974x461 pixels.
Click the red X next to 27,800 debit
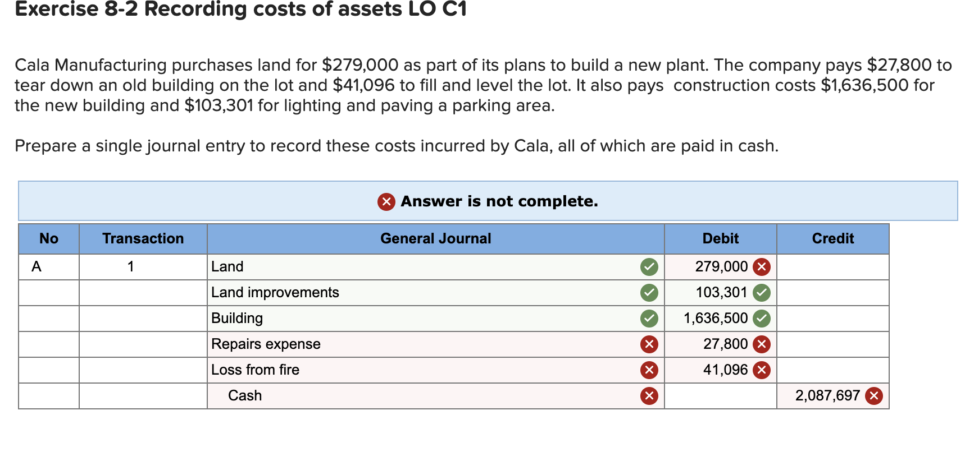point(762,344)
